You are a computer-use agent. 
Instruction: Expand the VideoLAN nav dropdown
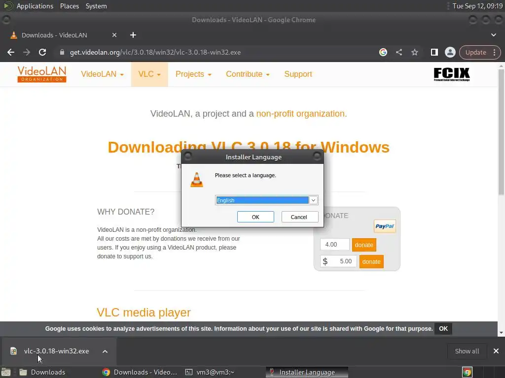(102, 74)
